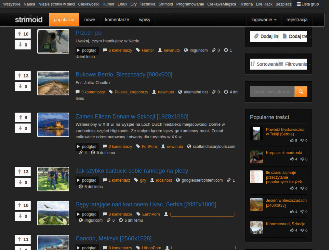Dislike 'Powódź błyskawiczna w Tekiji' thumbs-down icon
The height and width of the screenshot is (250, 333).
point(302,141)
